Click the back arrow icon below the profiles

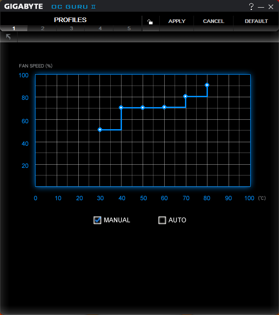9,37
